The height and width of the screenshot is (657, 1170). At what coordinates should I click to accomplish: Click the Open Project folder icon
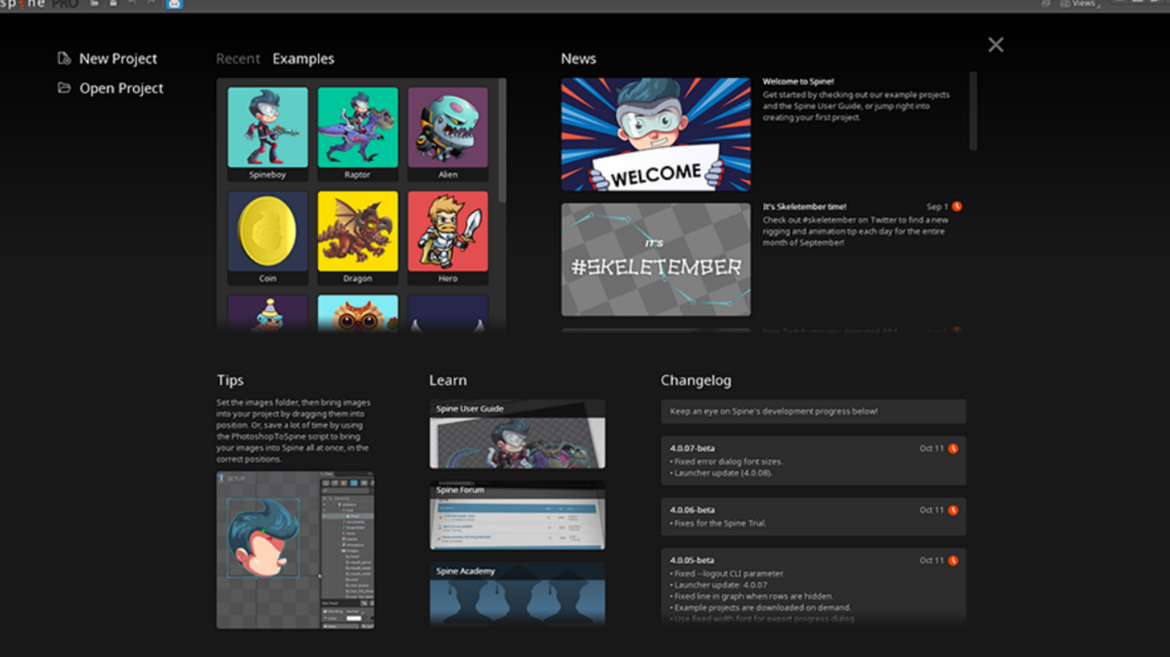tap(64, 88)
